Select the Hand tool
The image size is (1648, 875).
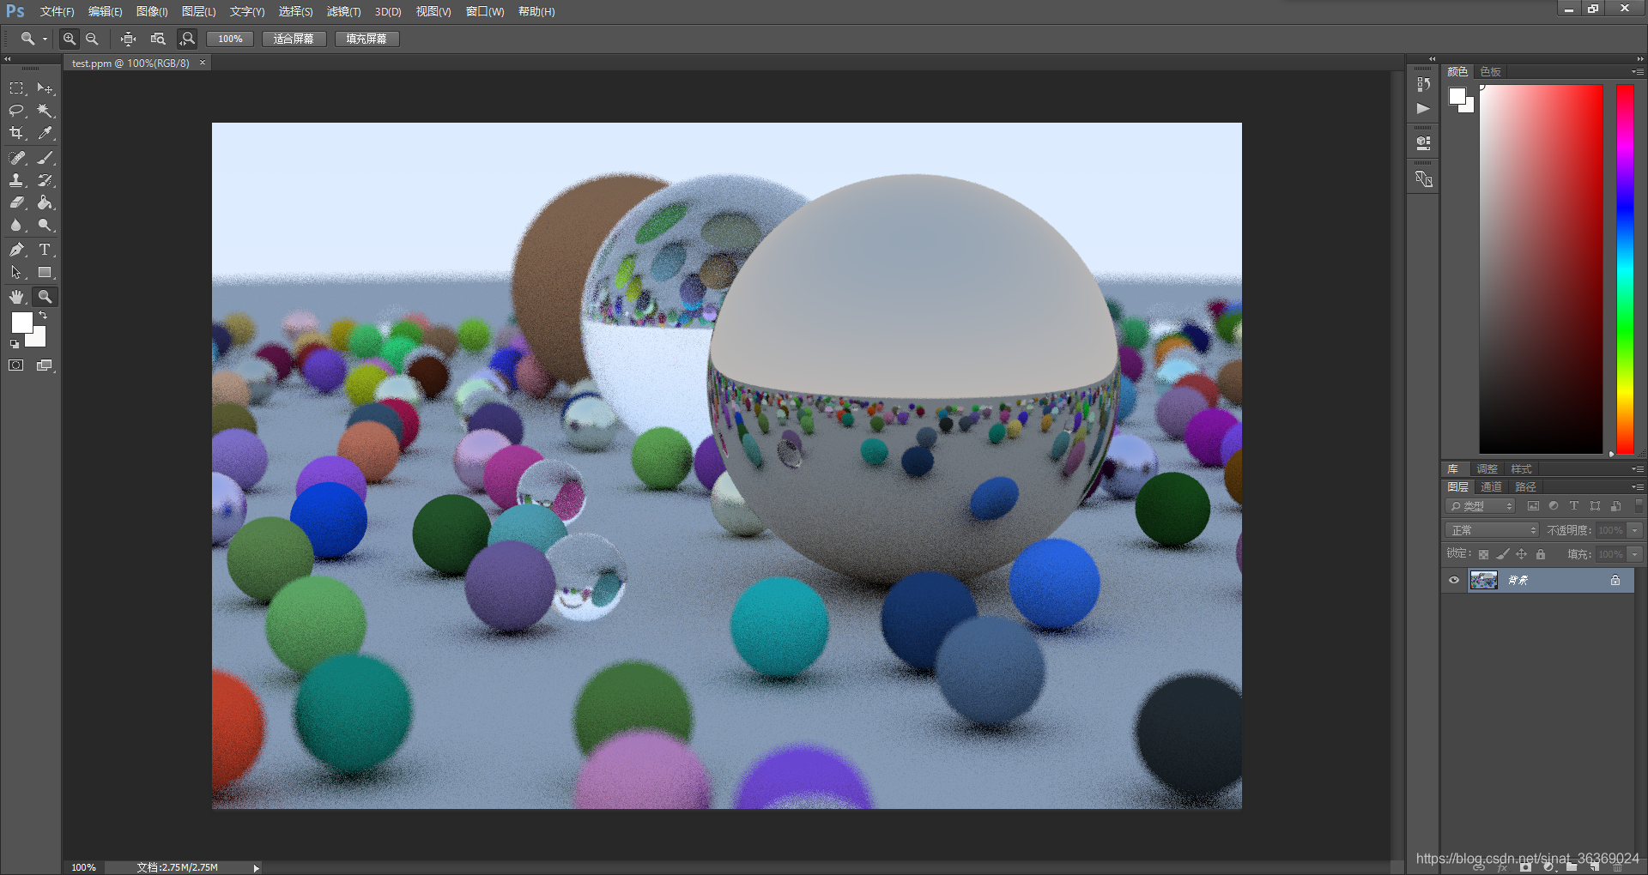click(x=16, y=297)
